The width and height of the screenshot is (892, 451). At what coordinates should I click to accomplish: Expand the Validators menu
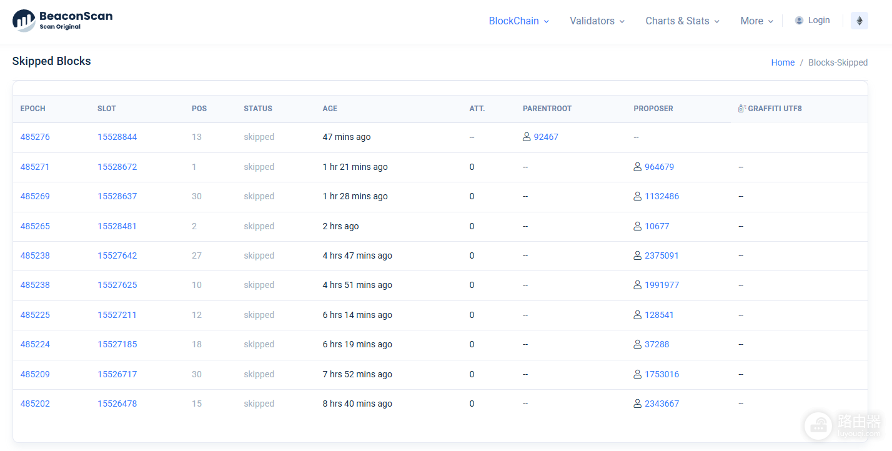click(x=597, y=21)
